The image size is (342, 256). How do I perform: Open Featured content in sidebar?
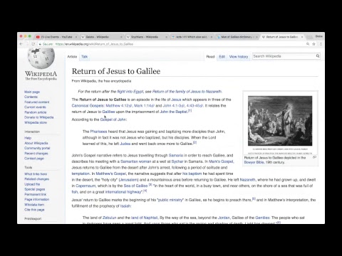coord(37,102)
